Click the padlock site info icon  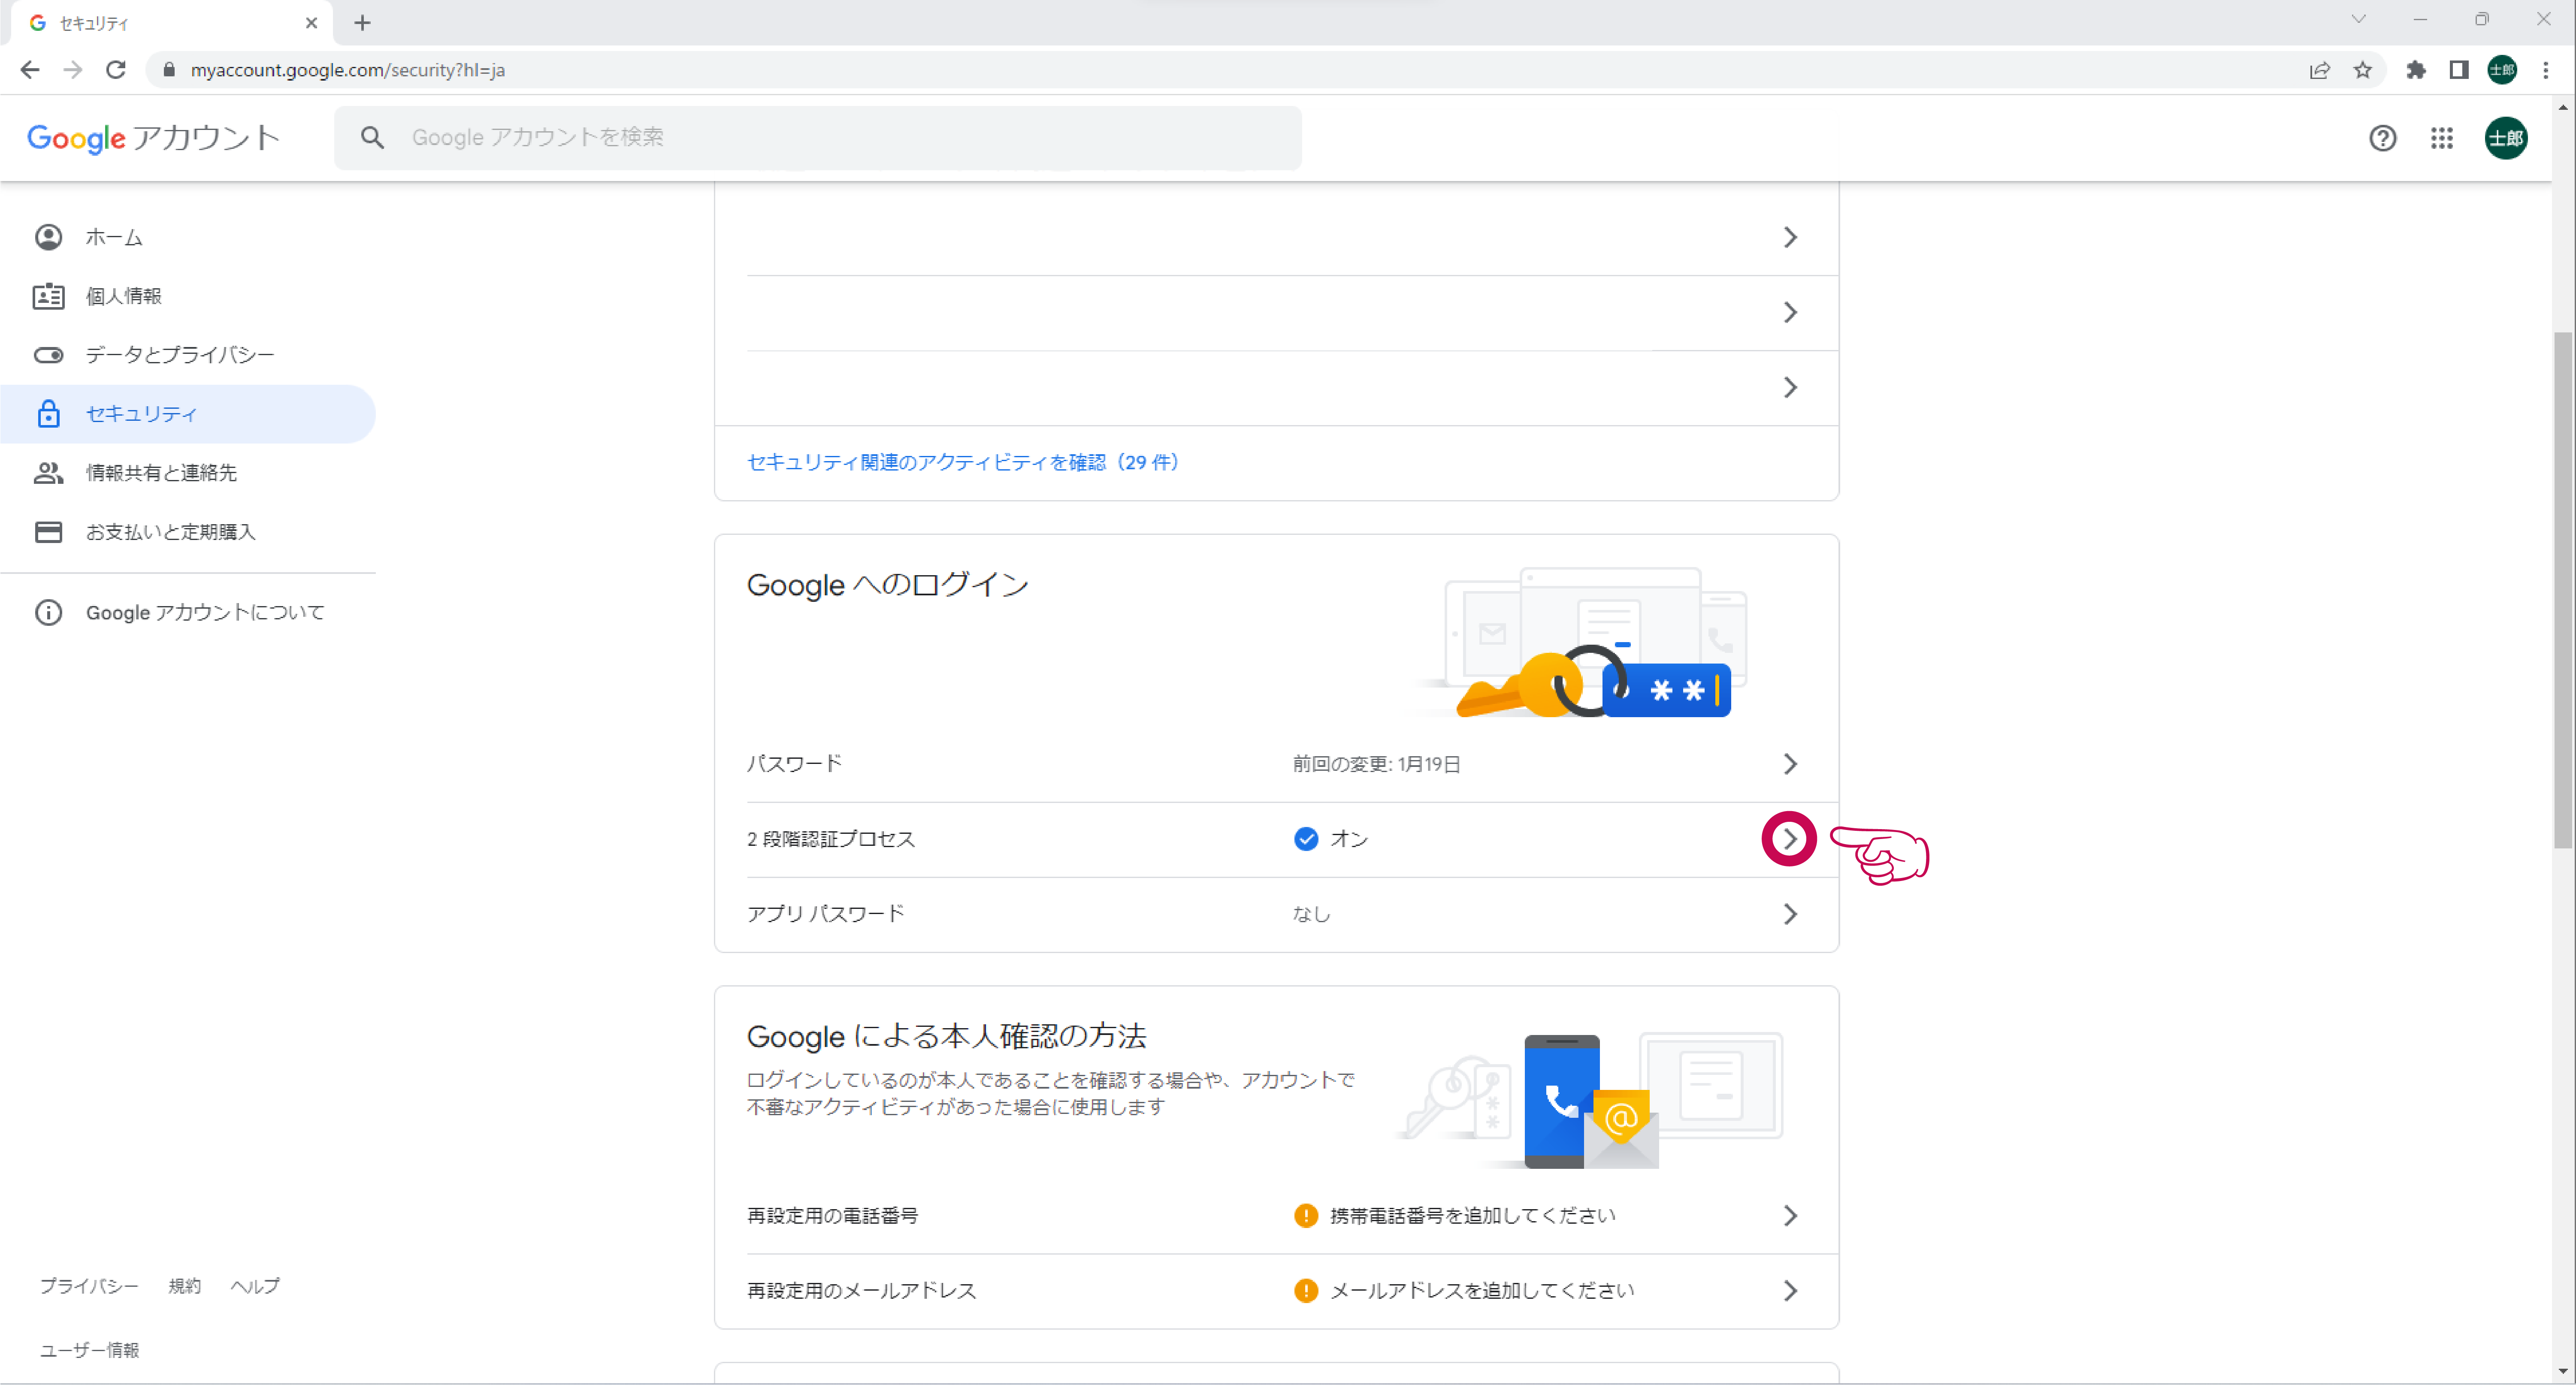coord(169,70)
